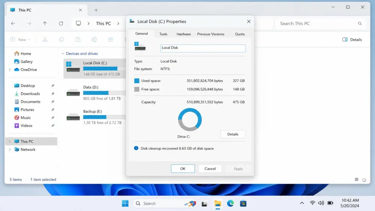Click chevron after This PC in address bar
Image resolution: width=375 pixels, height=211 pixels.
point(118,23)
